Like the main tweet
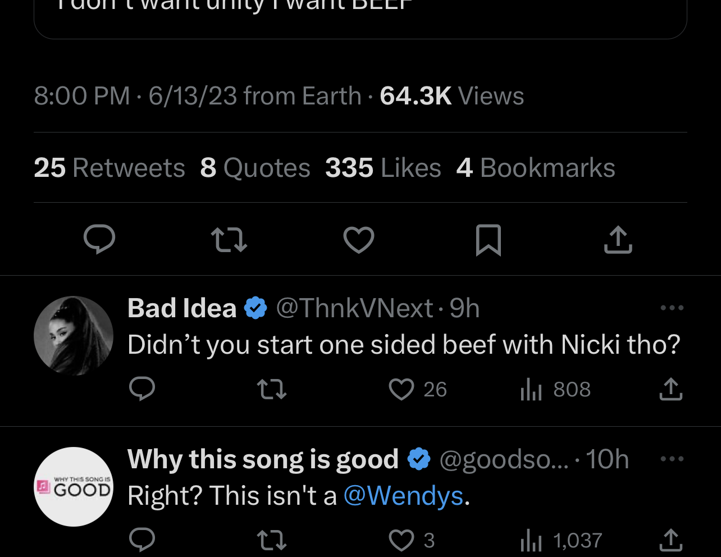This screenshot has width=721, height=557. pos(359,240)
